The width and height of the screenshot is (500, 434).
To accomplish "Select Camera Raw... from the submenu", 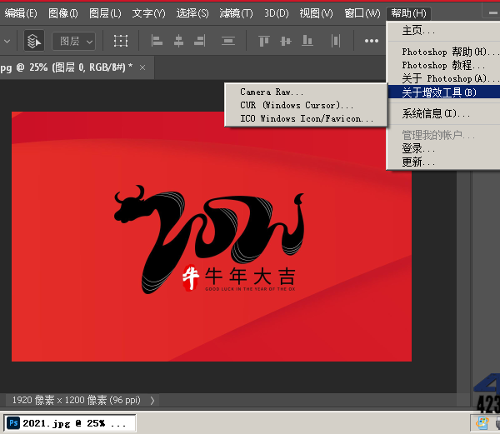I will click(272, 92).
